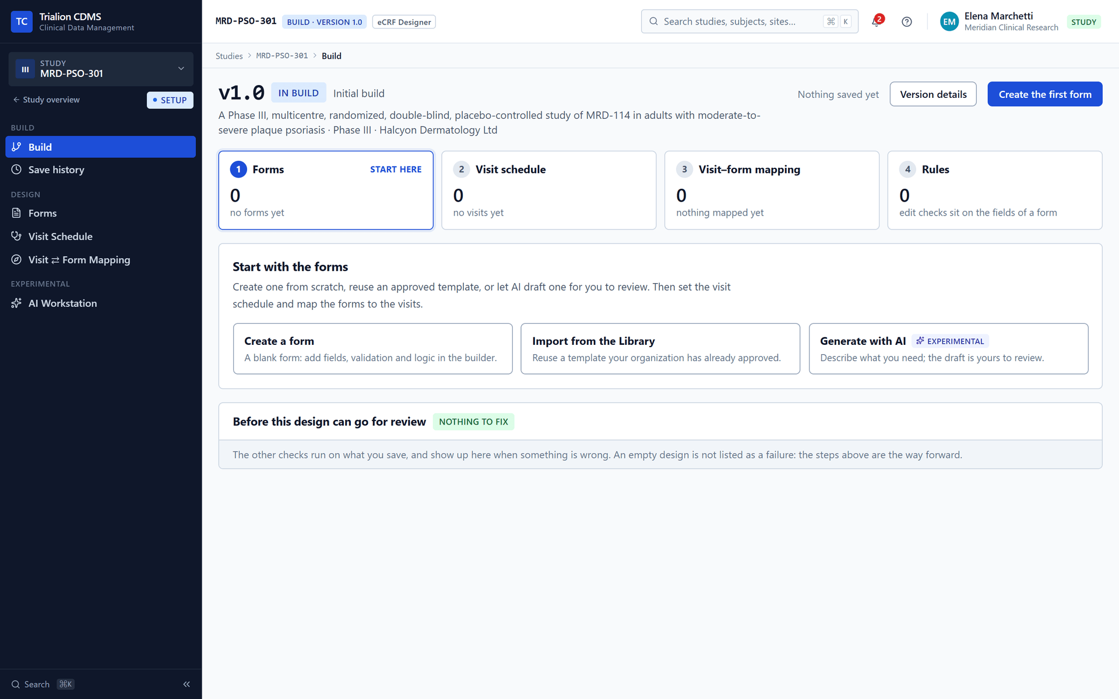Viewport: 1119px width, 699px height.
Task: Click the step 3 circle on Visit–form mapping card
Action: point(684,170)
